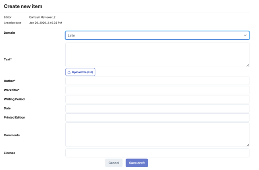Click the Text* field label
This screenshot has height=170, width=259.
8,59
